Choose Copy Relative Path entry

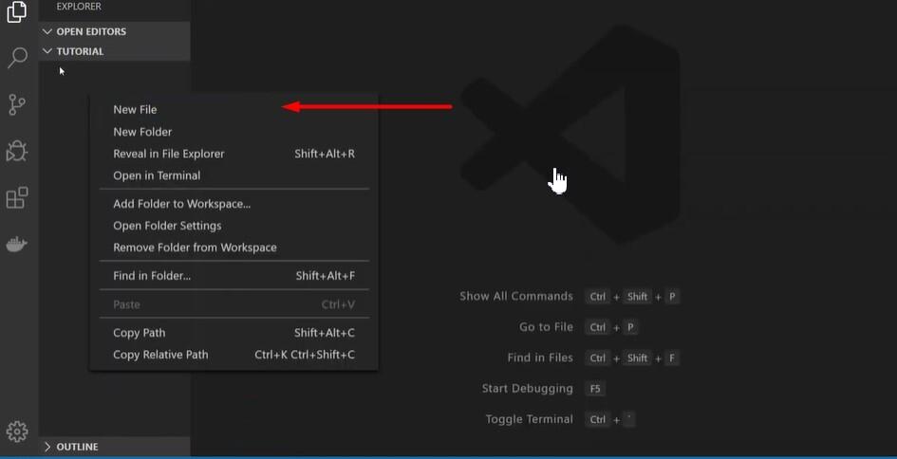[x=234, y=355]
